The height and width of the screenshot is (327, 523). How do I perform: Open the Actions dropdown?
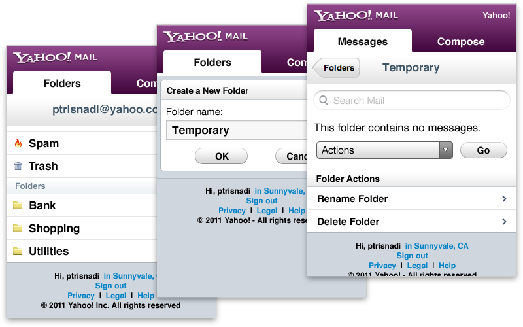coord(384,150)
